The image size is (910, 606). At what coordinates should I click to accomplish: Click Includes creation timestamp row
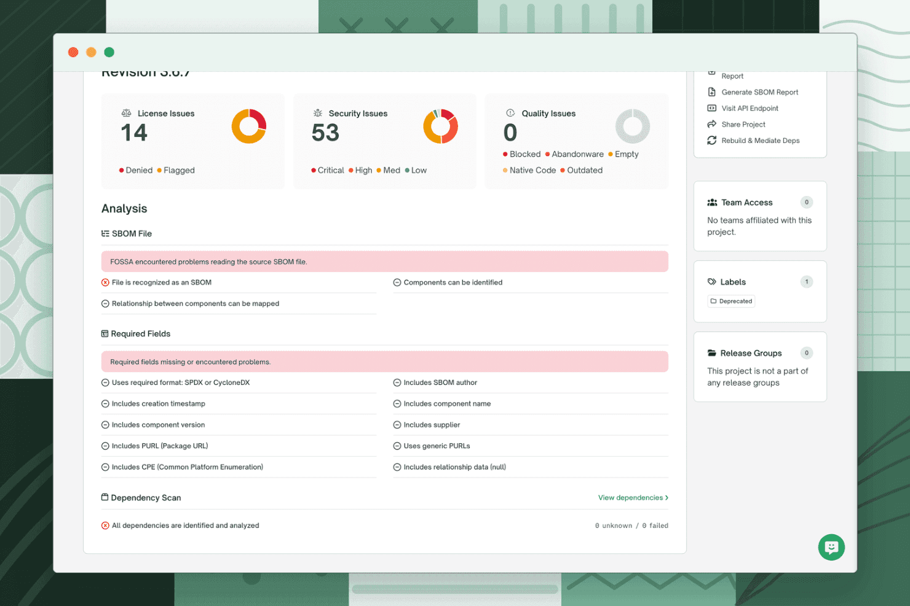(x=239, y=403)
